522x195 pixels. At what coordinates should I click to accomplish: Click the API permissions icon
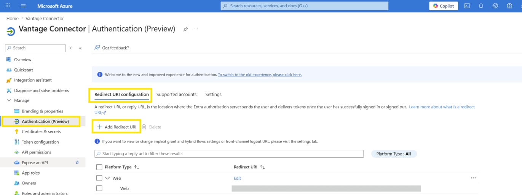pos(17,152)
